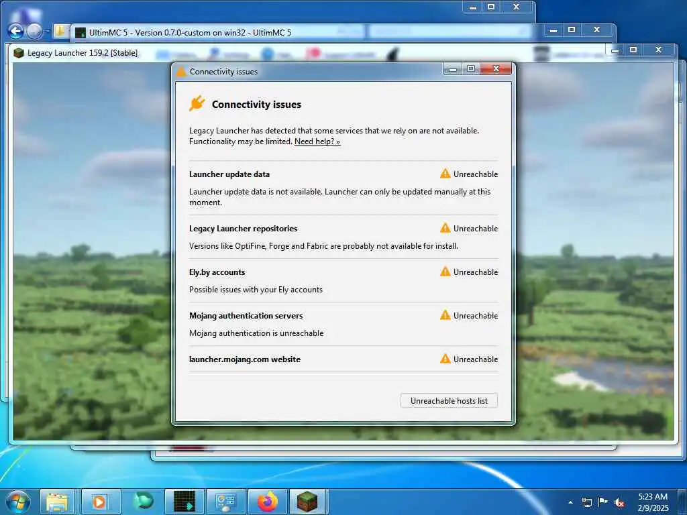Click warning icon beside Launcher update data

pos(445,174)
